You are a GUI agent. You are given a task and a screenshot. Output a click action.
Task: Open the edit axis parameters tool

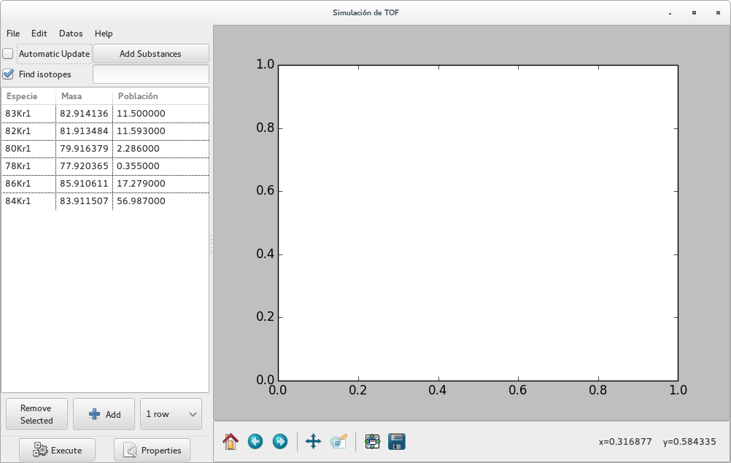339,442
